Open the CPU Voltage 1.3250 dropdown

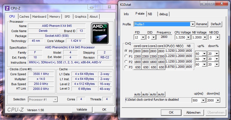[188, 37]
